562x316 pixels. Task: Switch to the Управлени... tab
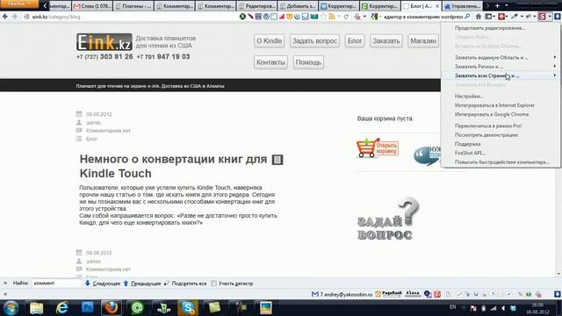coord(463,6)
